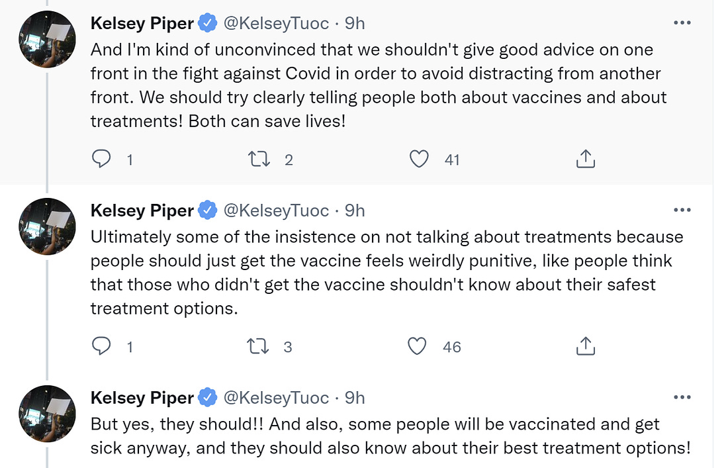Share the tweet about vaccines and treatments
Image resolution: width=728 pixels, height=468 pixels.
tap(586, 160)
